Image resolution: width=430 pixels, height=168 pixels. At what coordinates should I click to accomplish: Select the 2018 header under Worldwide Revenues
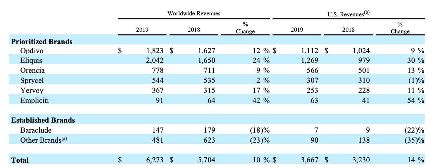(194, 30)
